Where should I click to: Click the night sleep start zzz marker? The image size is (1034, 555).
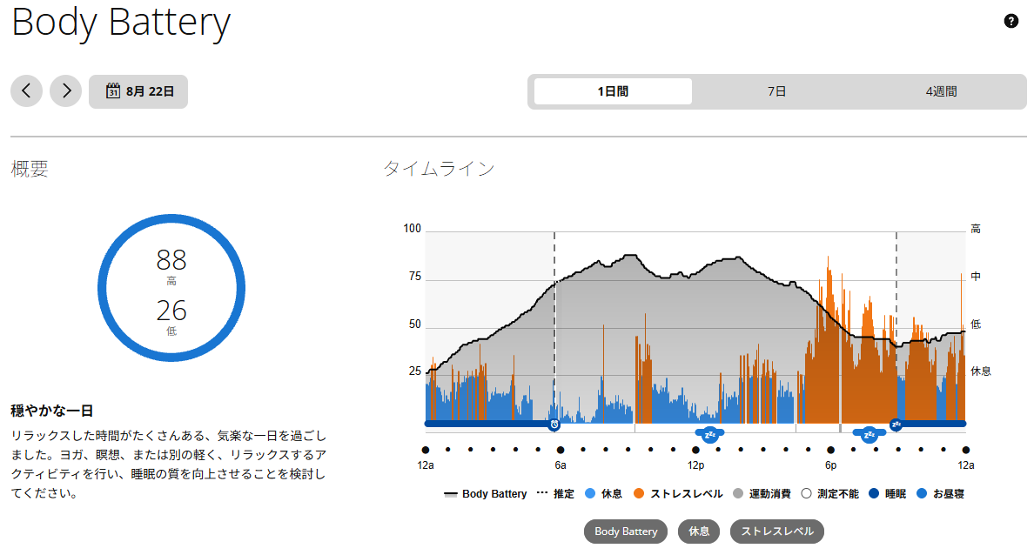point(896,425)
